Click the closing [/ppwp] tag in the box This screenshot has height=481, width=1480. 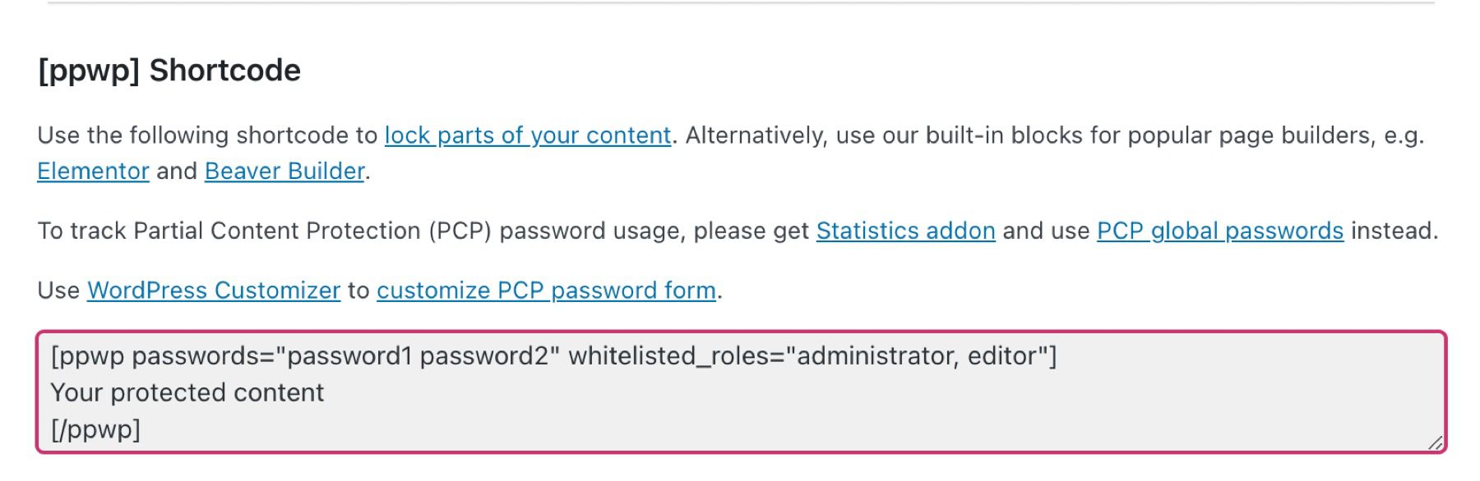point(96,427)
